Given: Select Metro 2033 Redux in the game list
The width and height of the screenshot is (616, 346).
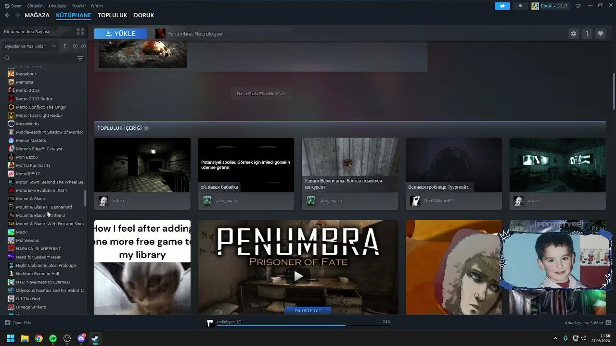Looking at the screenshot, I should pyautogui.click(x=34, y=99).
